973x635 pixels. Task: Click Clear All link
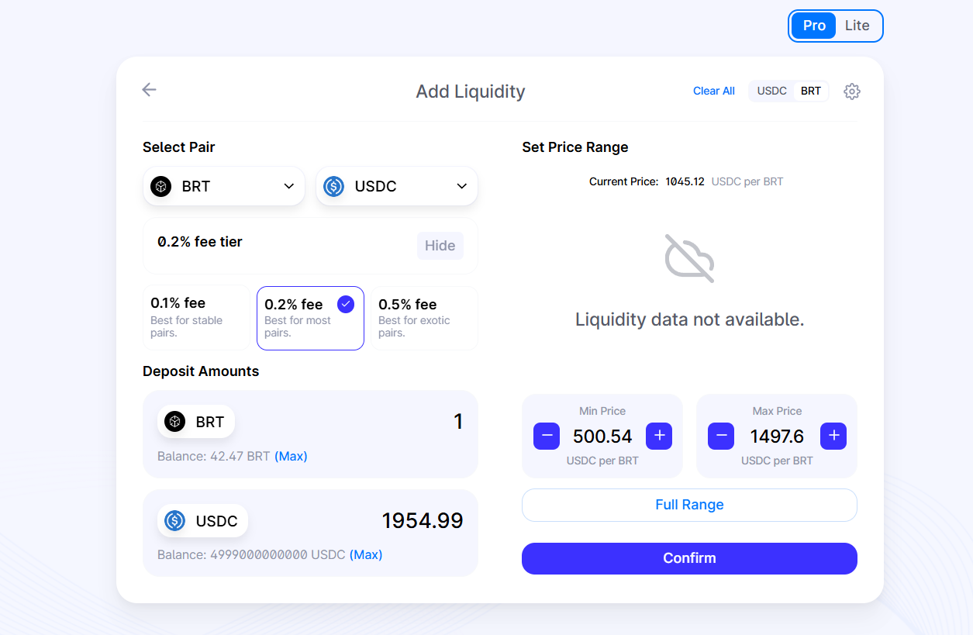713,91
